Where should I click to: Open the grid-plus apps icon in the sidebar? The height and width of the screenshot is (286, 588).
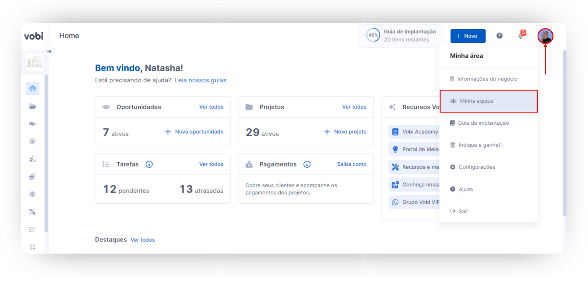coord(33,247)
